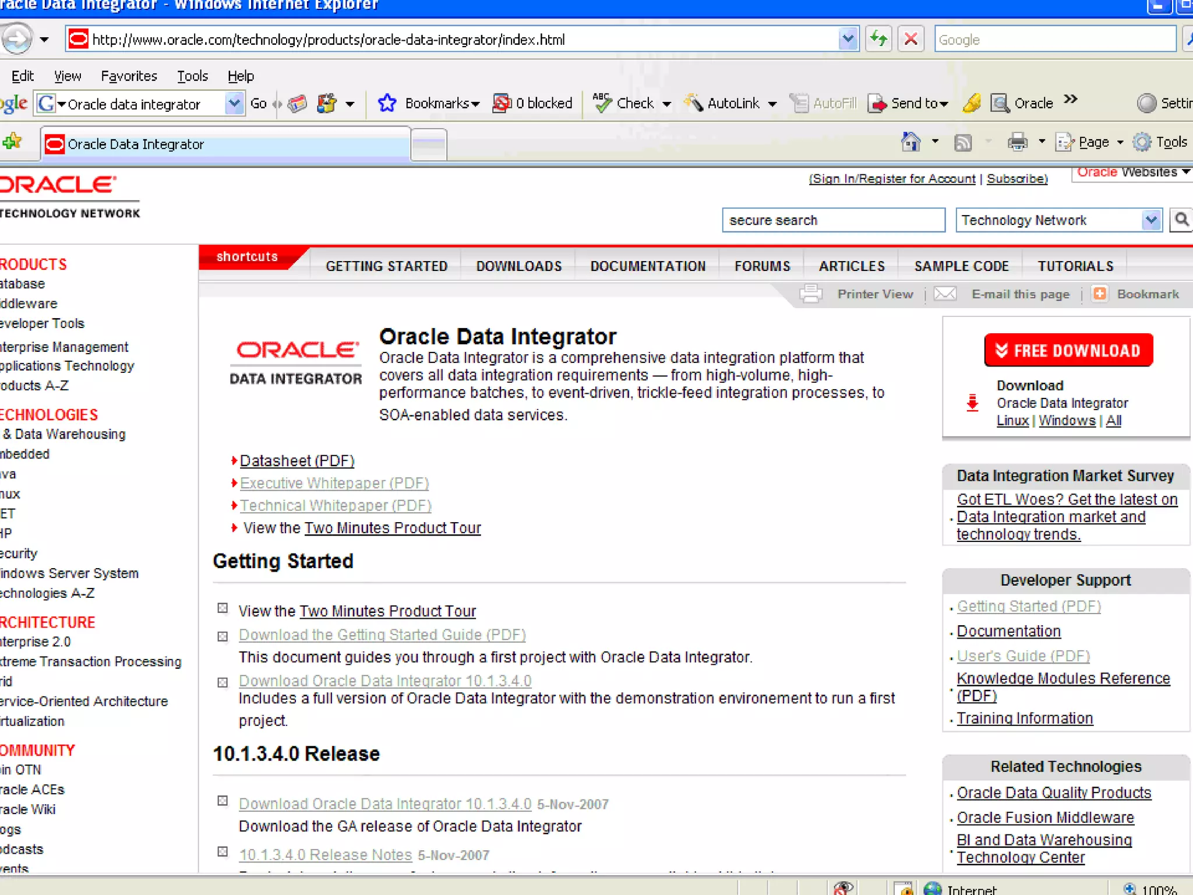1193x895 pixels.
Task: Click the AutoLink icon
Action: click(x=693, y=103)
